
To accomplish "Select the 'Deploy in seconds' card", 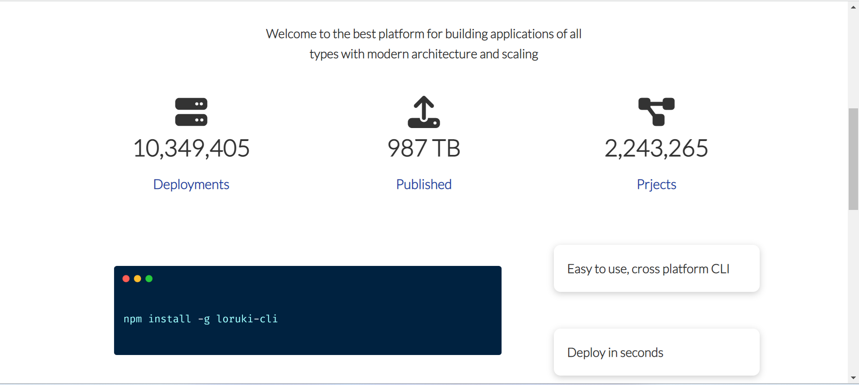I will tap(656, 352).
